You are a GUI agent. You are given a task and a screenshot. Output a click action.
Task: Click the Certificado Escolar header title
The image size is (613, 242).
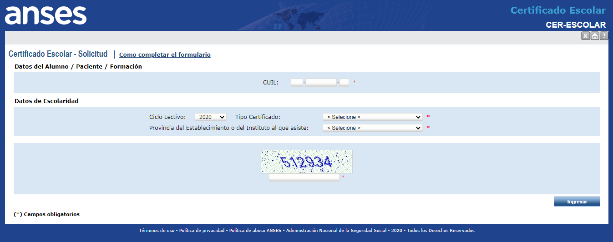[558, 10]
